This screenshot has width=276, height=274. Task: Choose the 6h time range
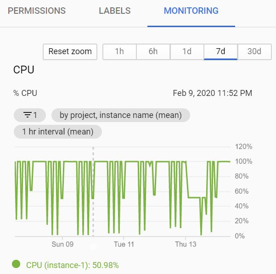click(153, 51)
